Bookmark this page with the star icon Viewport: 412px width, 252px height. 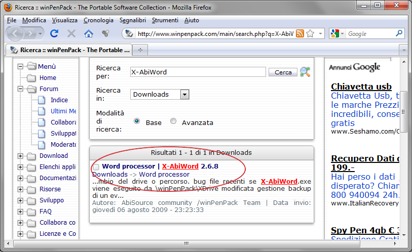coord(310,33)
